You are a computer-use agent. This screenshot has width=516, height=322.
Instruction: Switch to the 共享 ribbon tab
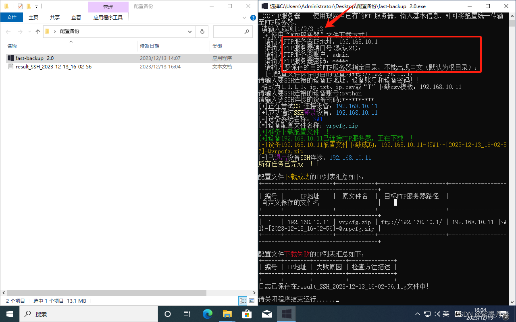55,17
